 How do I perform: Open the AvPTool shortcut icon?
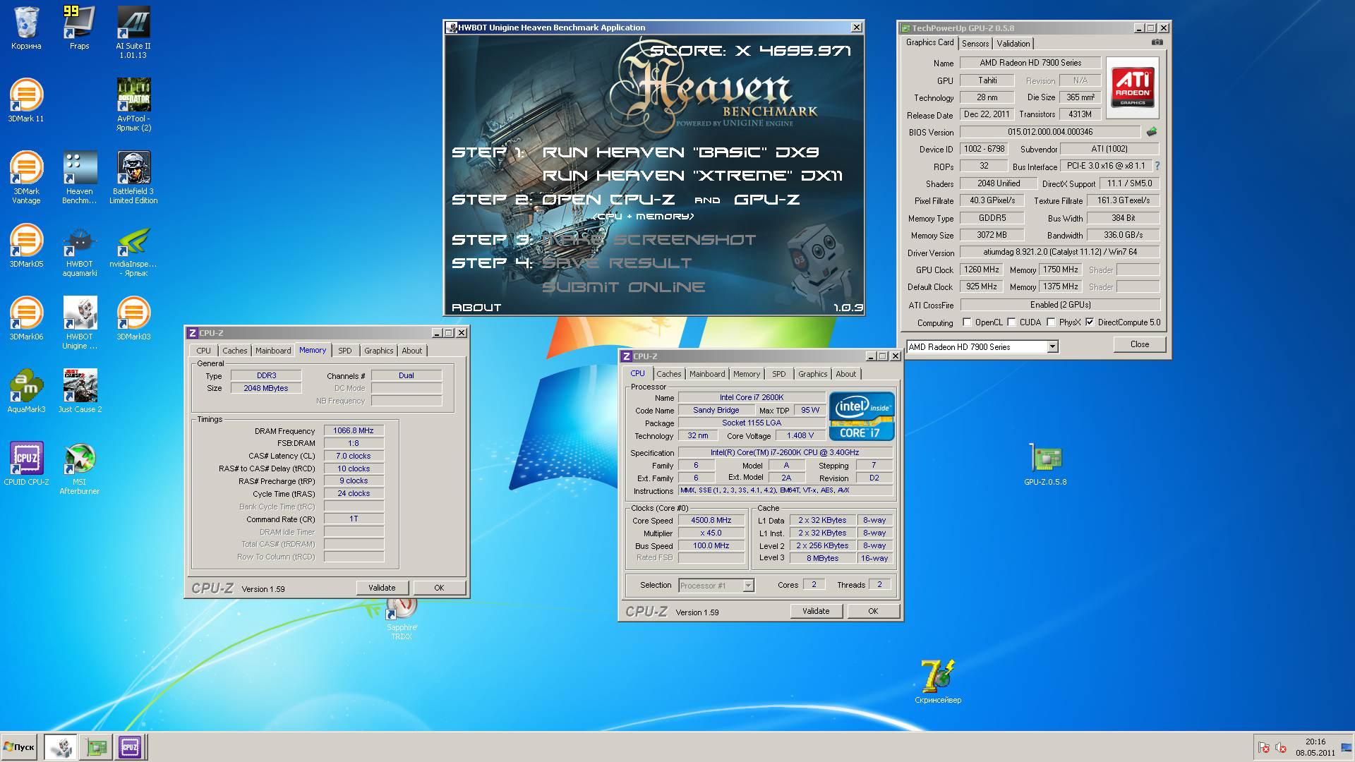pyautogui.click(x=133, y=105)
